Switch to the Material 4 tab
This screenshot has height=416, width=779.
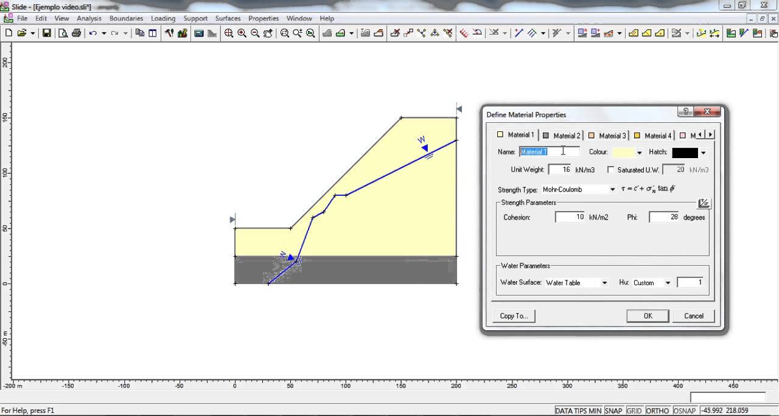coord(653,136)
